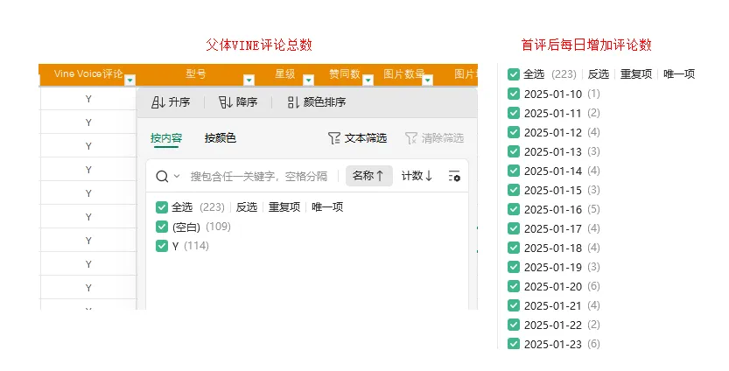Open the filter list settings icon
Image resolution: width=729 pixels, height=371 pixels.
(454, 176)
